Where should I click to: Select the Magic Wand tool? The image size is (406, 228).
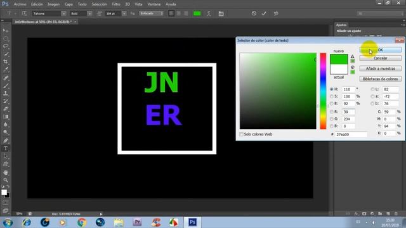tap(6, 54)
